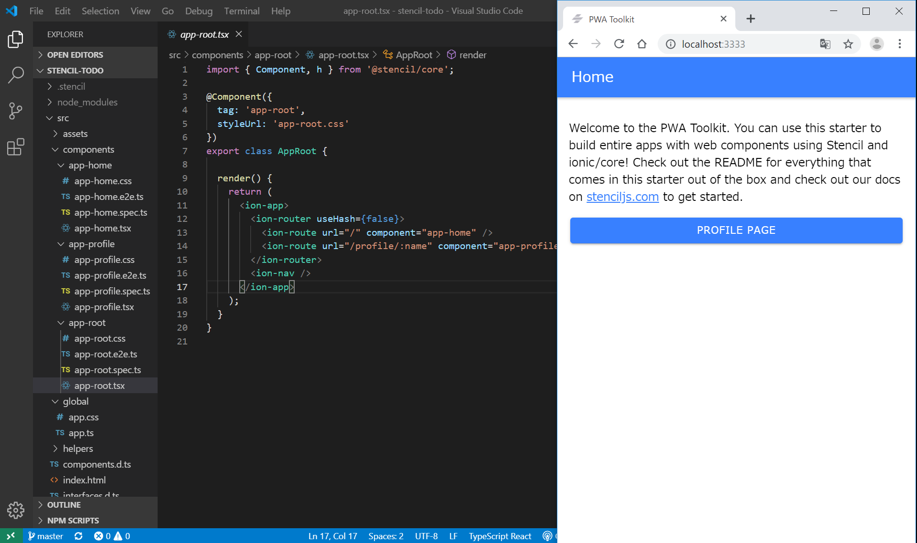Open the Selection menu
This screenshot has height=543, width=917.
click(100, 10)
